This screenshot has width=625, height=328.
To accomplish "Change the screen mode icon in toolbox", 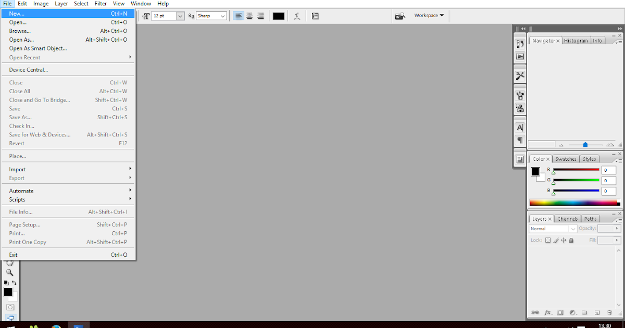I will point(10,318).
